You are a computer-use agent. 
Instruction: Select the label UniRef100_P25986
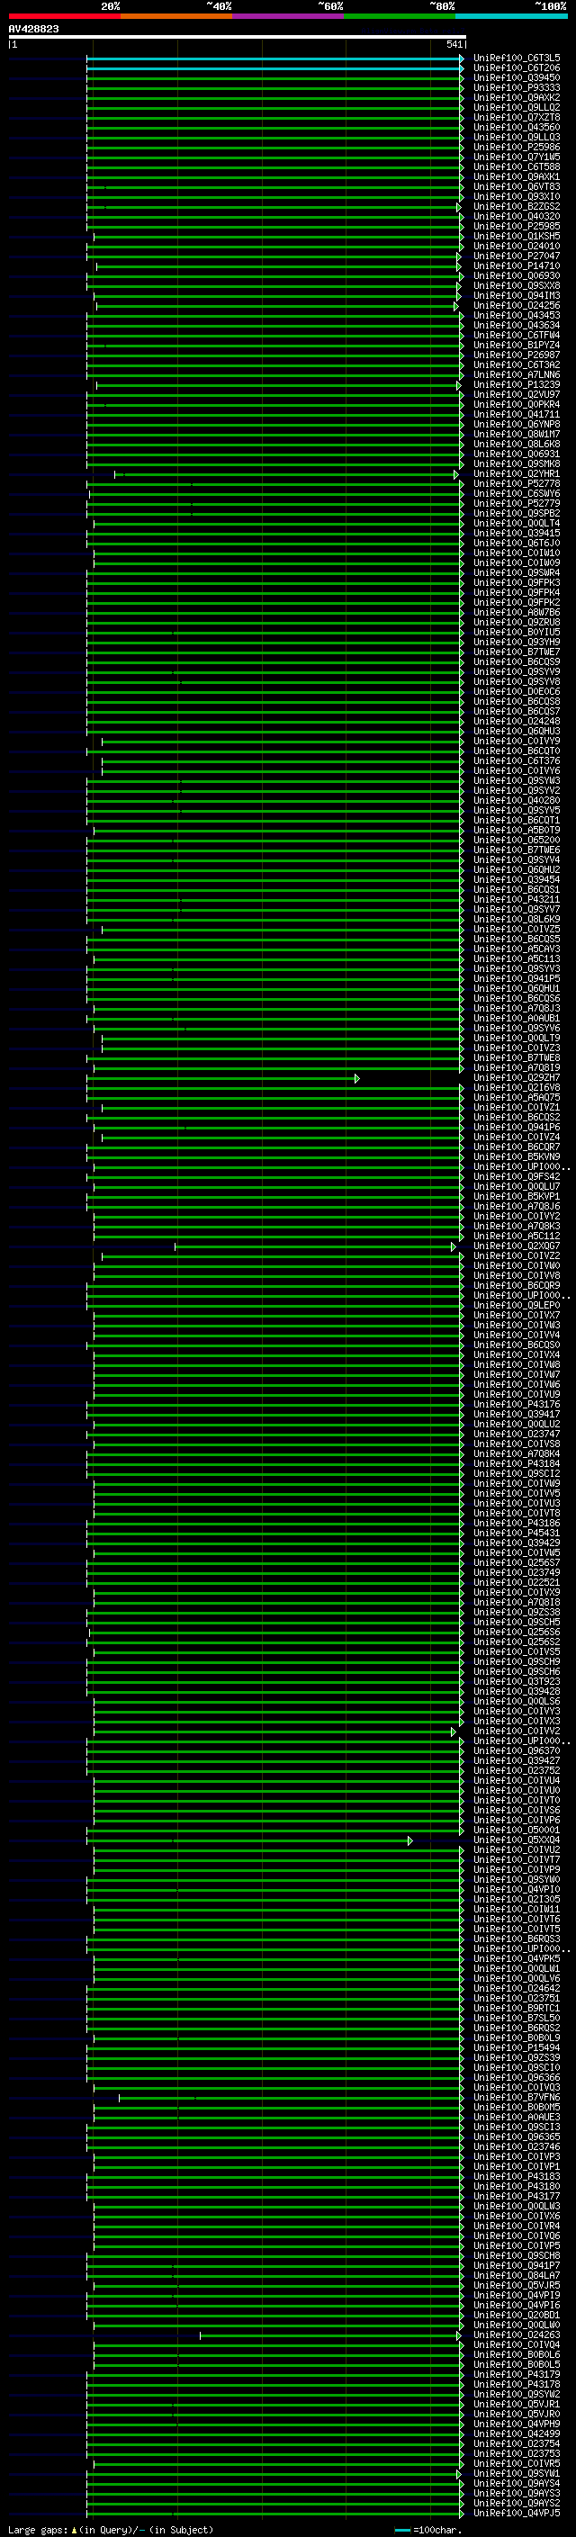coord(517,147)
